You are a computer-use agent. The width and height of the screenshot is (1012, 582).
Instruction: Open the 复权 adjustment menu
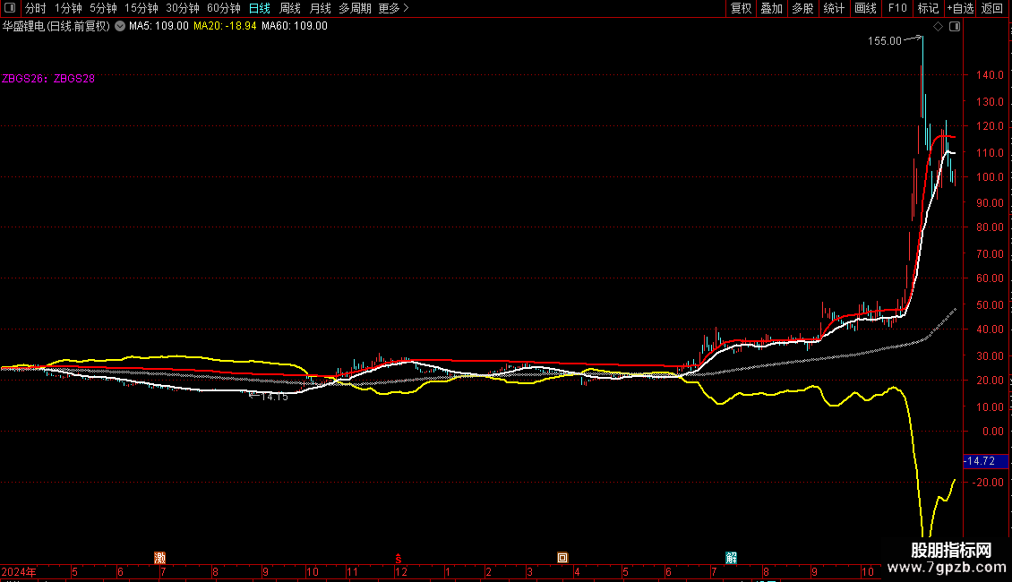(x=741, y=8)
